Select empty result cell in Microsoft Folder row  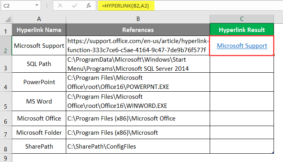[x=242, y=132]
